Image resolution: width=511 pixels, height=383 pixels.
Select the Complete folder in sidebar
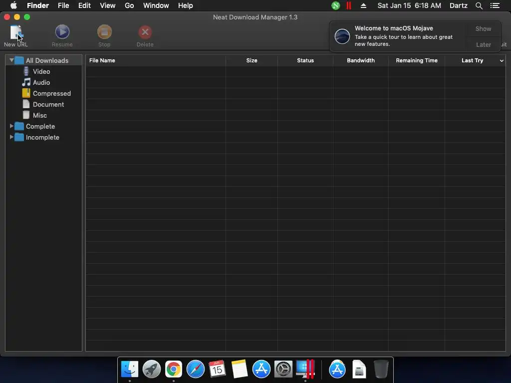coord(40,126)
